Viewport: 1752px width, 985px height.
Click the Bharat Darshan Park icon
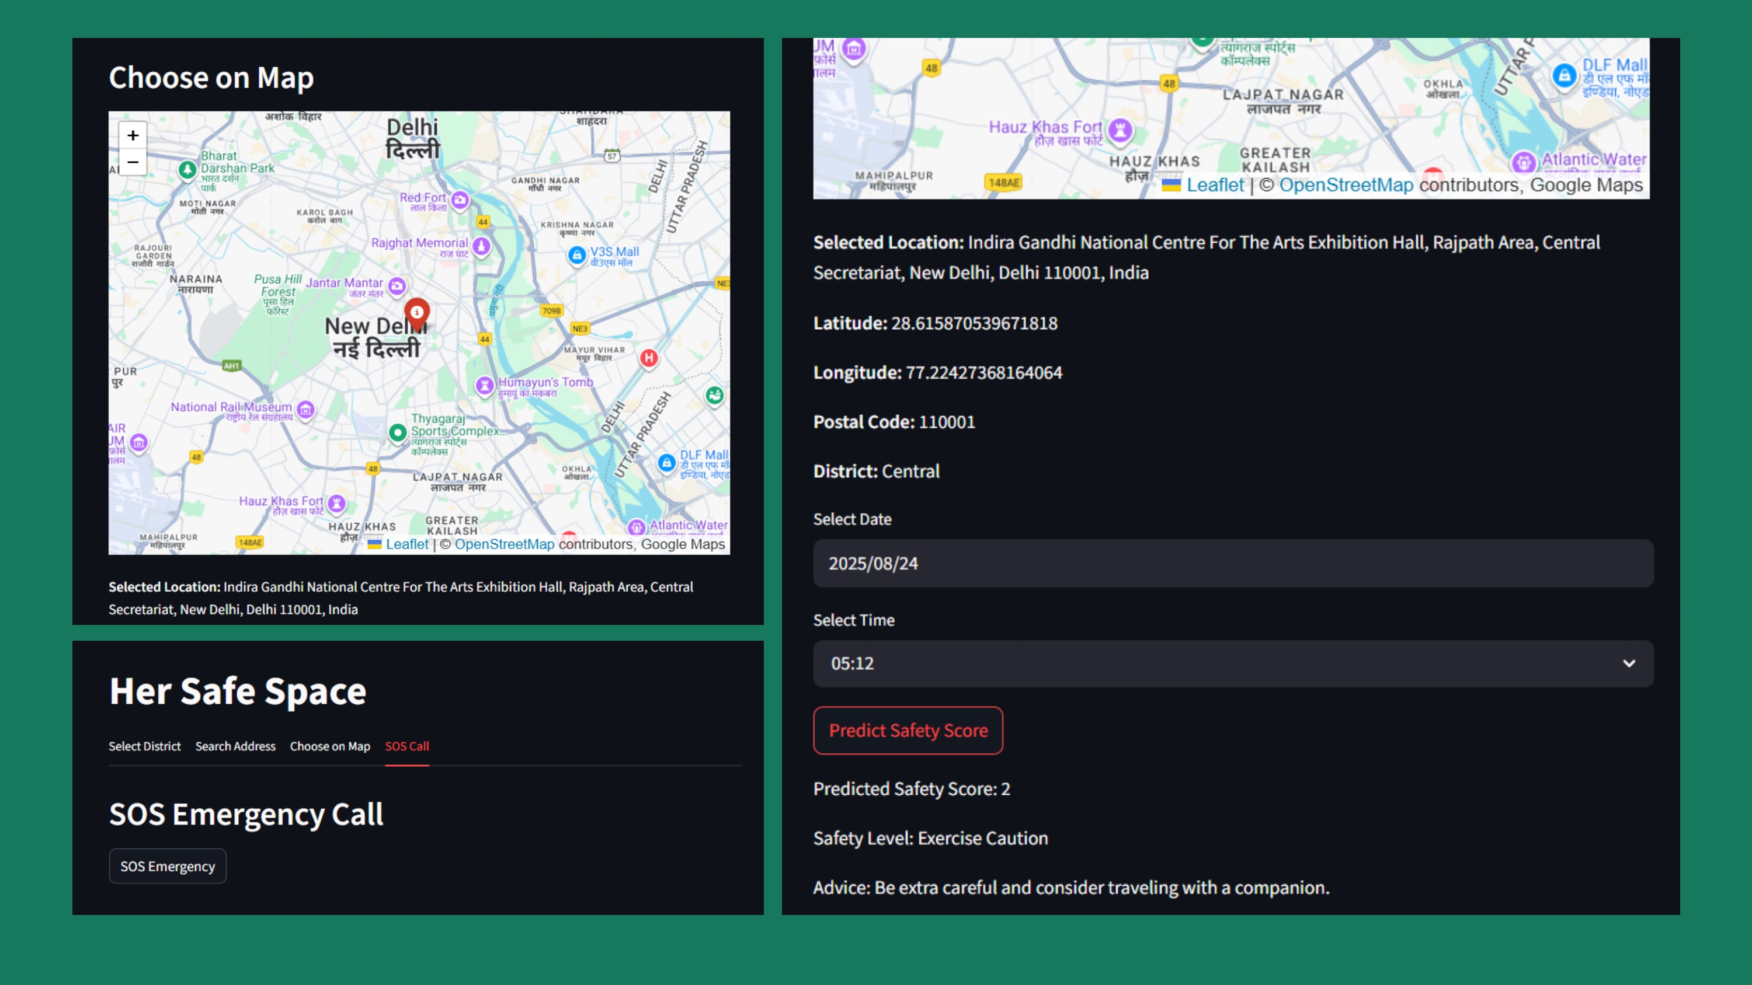click(187, 169)
